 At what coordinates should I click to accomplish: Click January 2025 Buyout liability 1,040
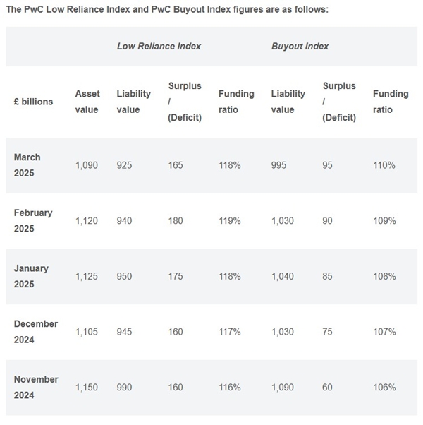click(x=283, y=277)
